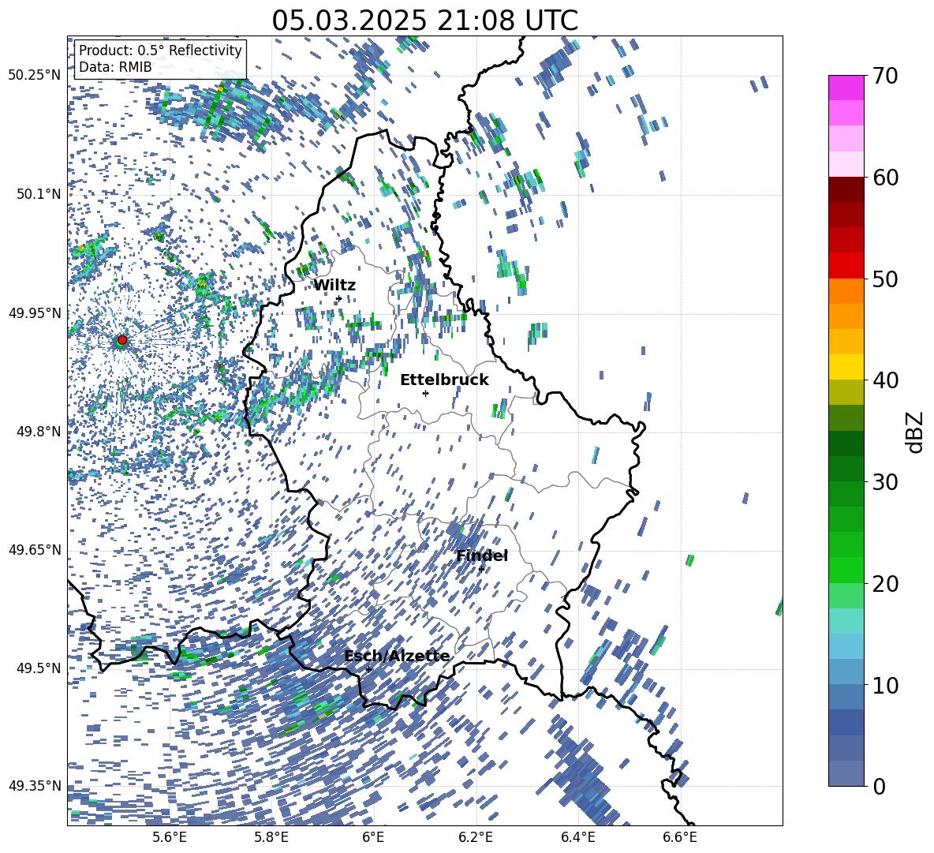
Task: Click the Findel station label
Action: pos(482,556)
